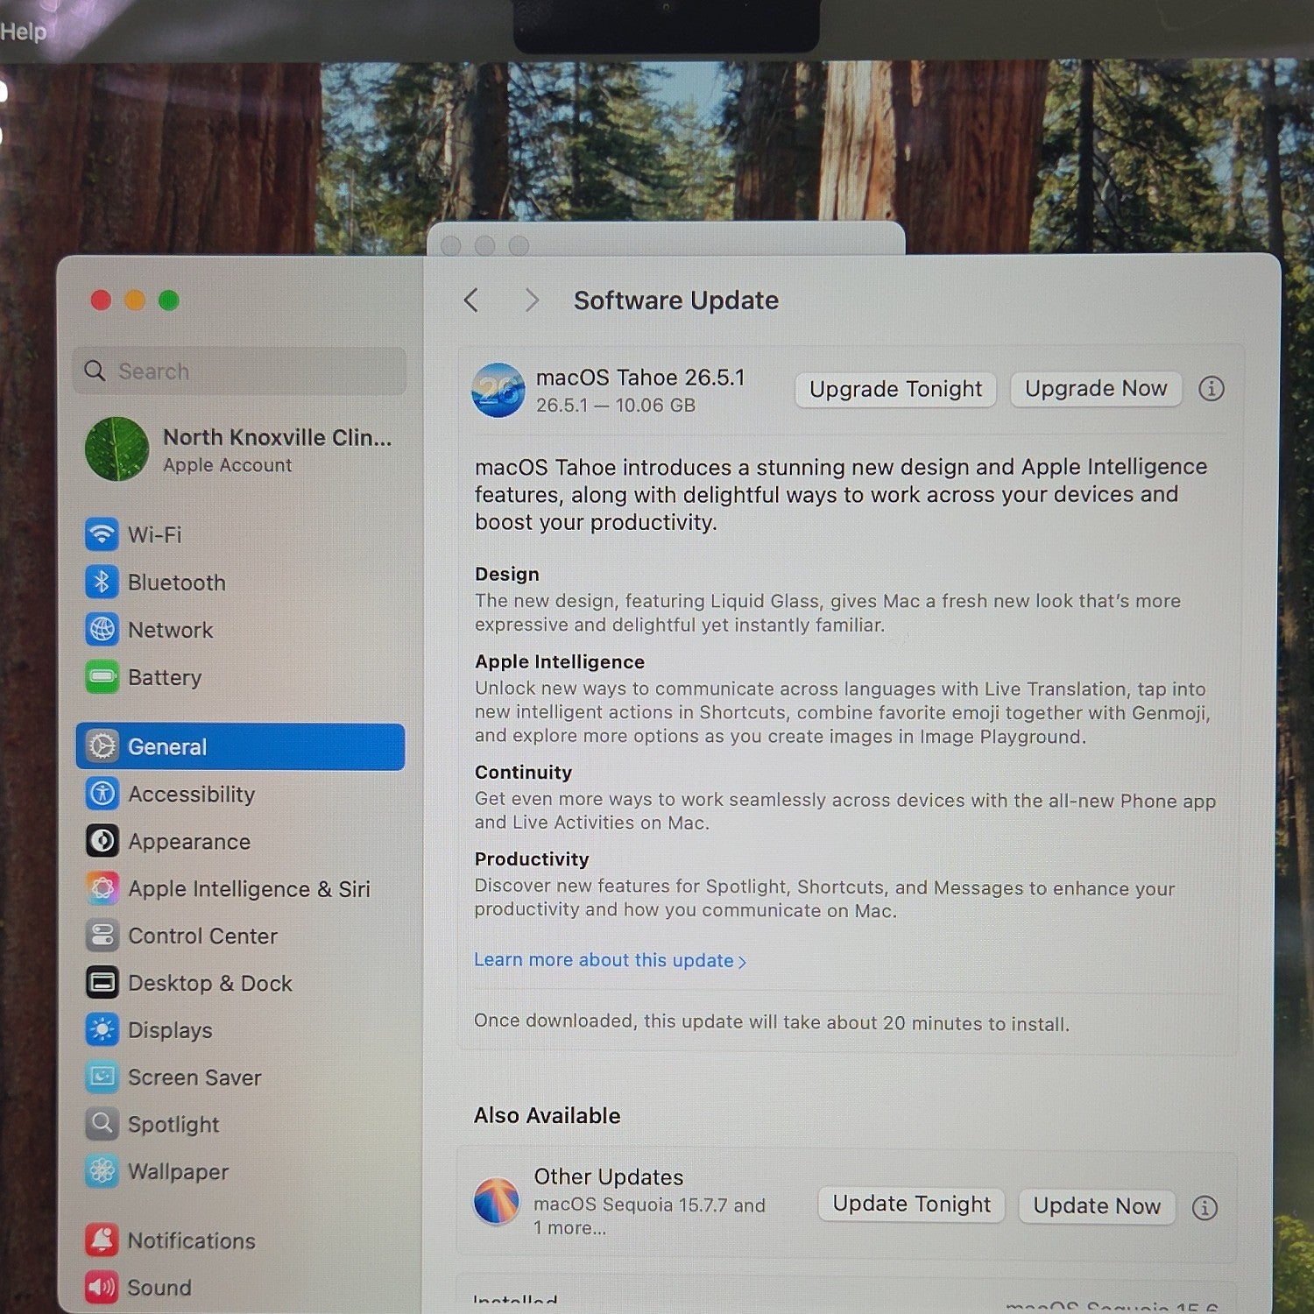The width and height of the screenshot is (1314, 1314).
Task: Click the search magnifier icon
Action: [95, 371]
